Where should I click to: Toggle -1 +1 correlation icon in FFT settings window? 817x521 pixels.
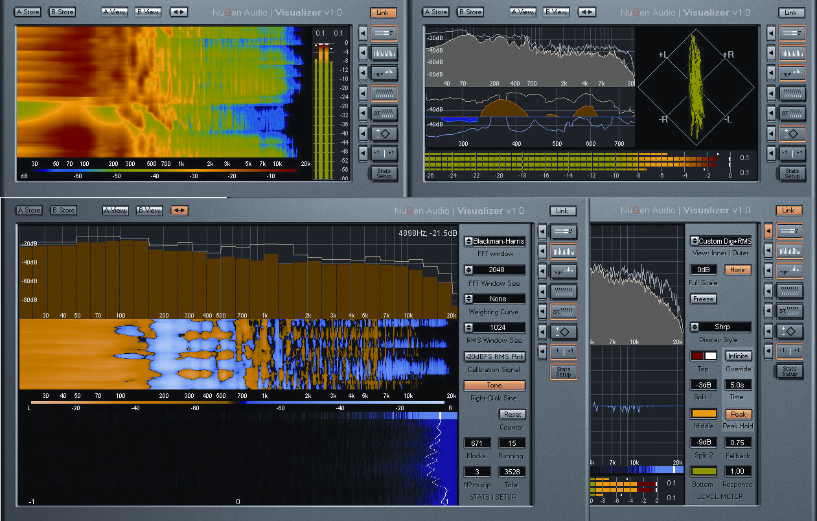click(564, 352)
